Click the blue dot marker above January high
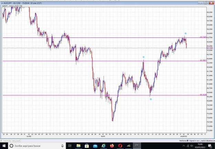Image resolution: width=215 pixels, height=149 pixels. pos(185,33)
